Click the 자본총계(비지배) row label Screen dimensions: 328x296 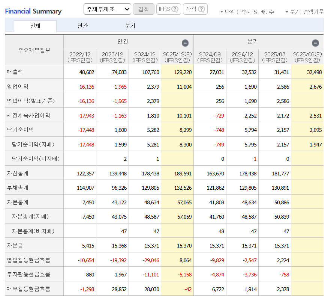(33, 231)
